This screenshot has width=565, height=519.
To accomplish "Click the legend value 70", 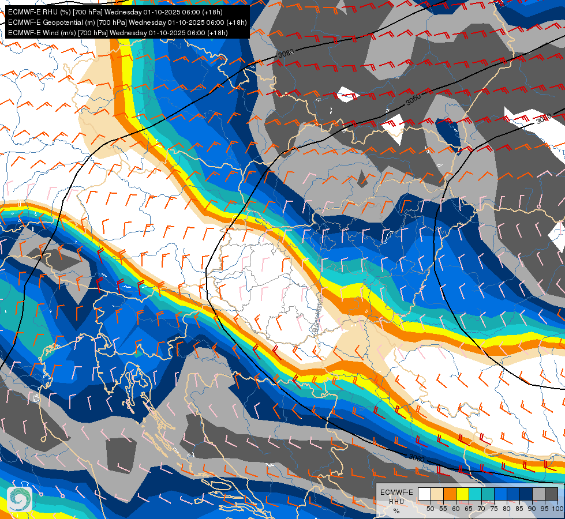I will (x=481, y=509).
